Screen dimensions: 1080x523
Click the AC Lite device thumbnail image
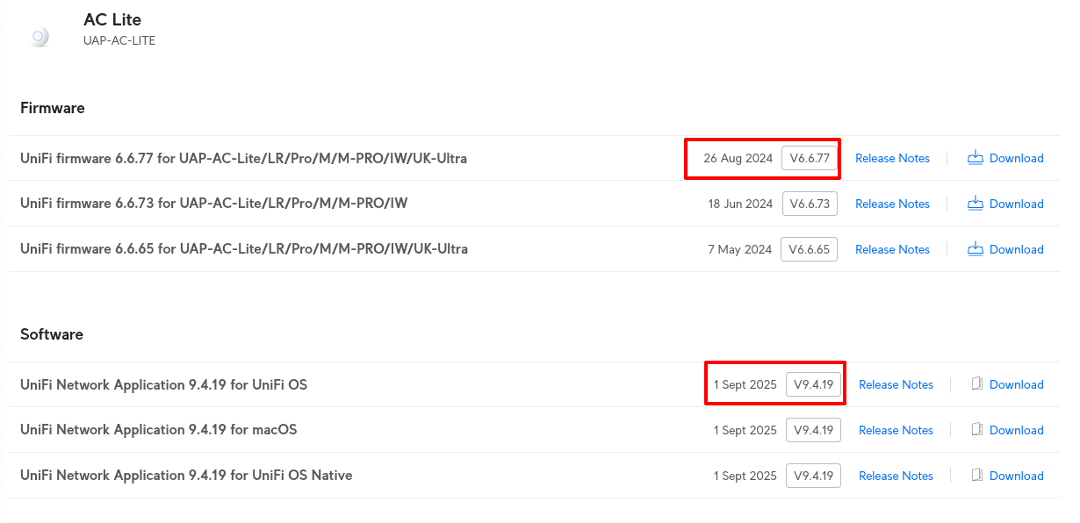[40, 37]
